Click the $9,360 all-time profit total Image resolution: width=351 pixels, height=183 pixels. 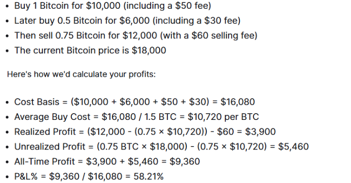(184, 162)
